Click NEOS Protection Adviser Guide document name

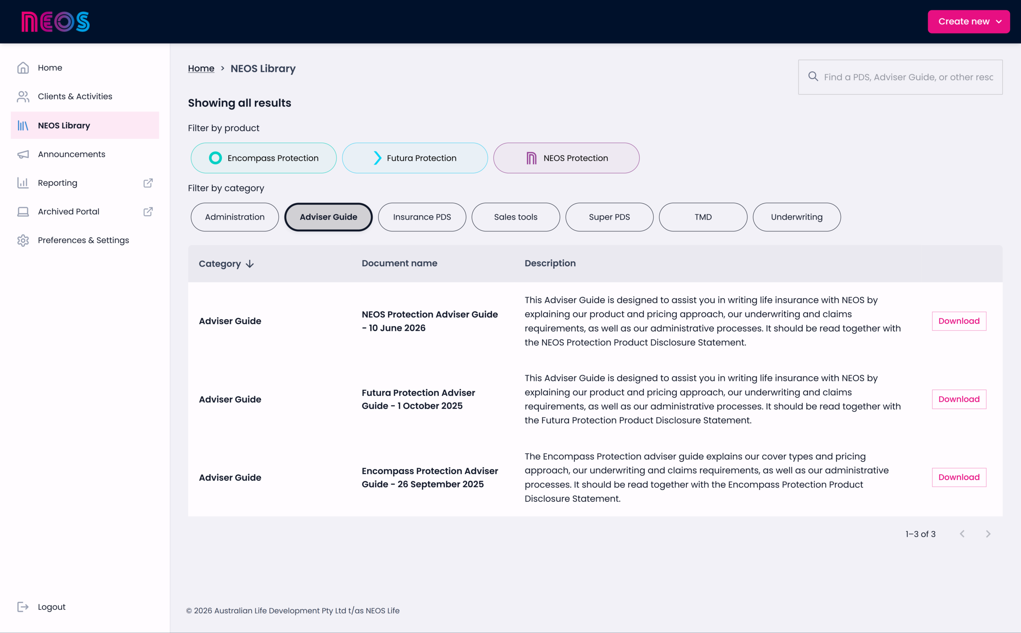tap(430, 321)
